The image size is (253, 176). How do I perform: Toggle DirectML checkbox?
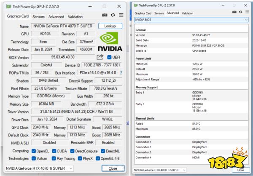(103, 151)
